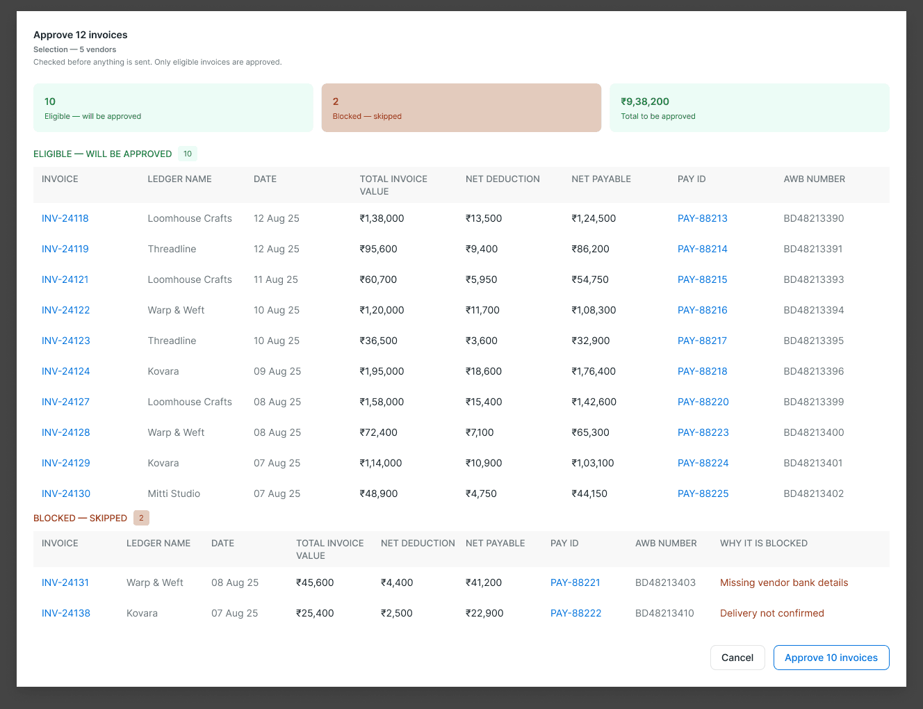Select AWB number BD48213390
The width and height of the screenshot is (923, 709).
[814, 218]
